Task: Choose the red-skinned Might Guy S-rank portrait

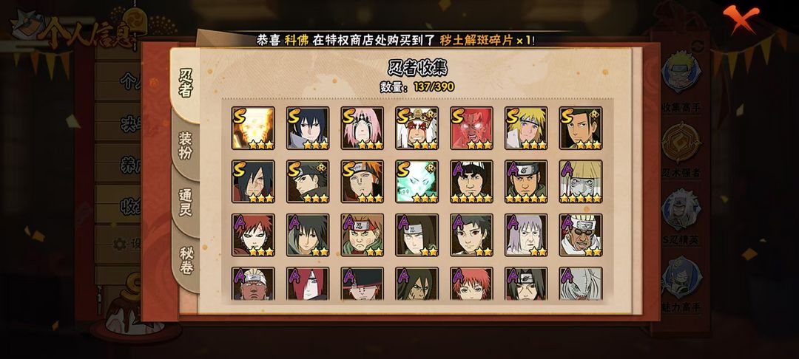Action: pyautogui.click(x=472, y=128)
